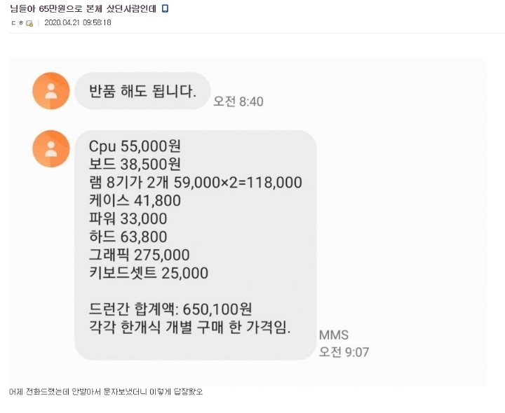This screenshot has height=413, width=505.
Task: Open the post title about 65만원 본체
Action: tap(83, 8)
